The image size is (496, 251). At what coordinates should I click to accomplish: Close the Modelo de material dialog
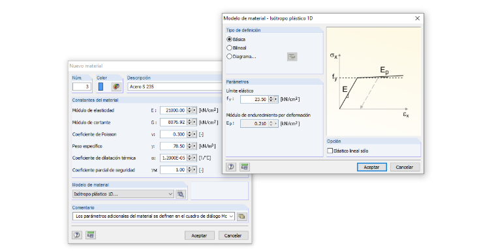pos(418,18)
